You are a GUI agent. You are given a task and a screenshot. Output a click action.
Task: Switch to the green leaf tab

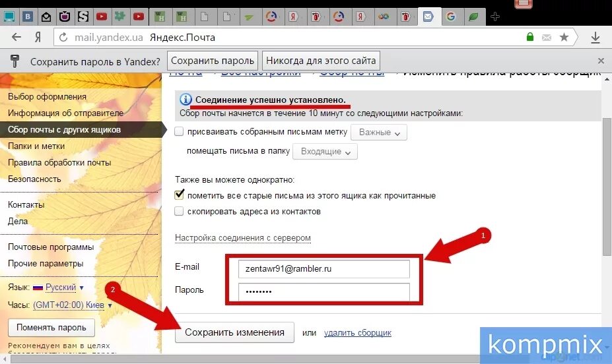click(473, 16)
